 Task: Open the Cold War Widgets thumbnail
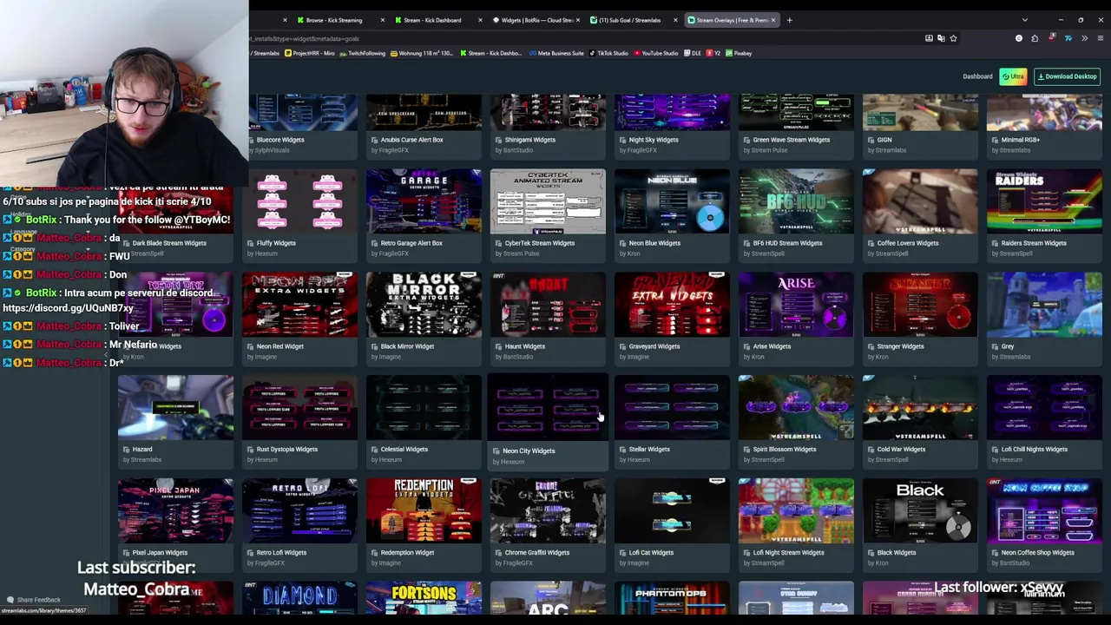click(x=920, y=408)
